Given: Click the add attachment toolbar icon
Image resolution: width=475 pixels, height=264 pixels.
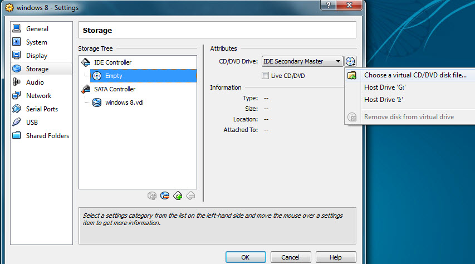Looking at the screenshot, I should point(152,196).
